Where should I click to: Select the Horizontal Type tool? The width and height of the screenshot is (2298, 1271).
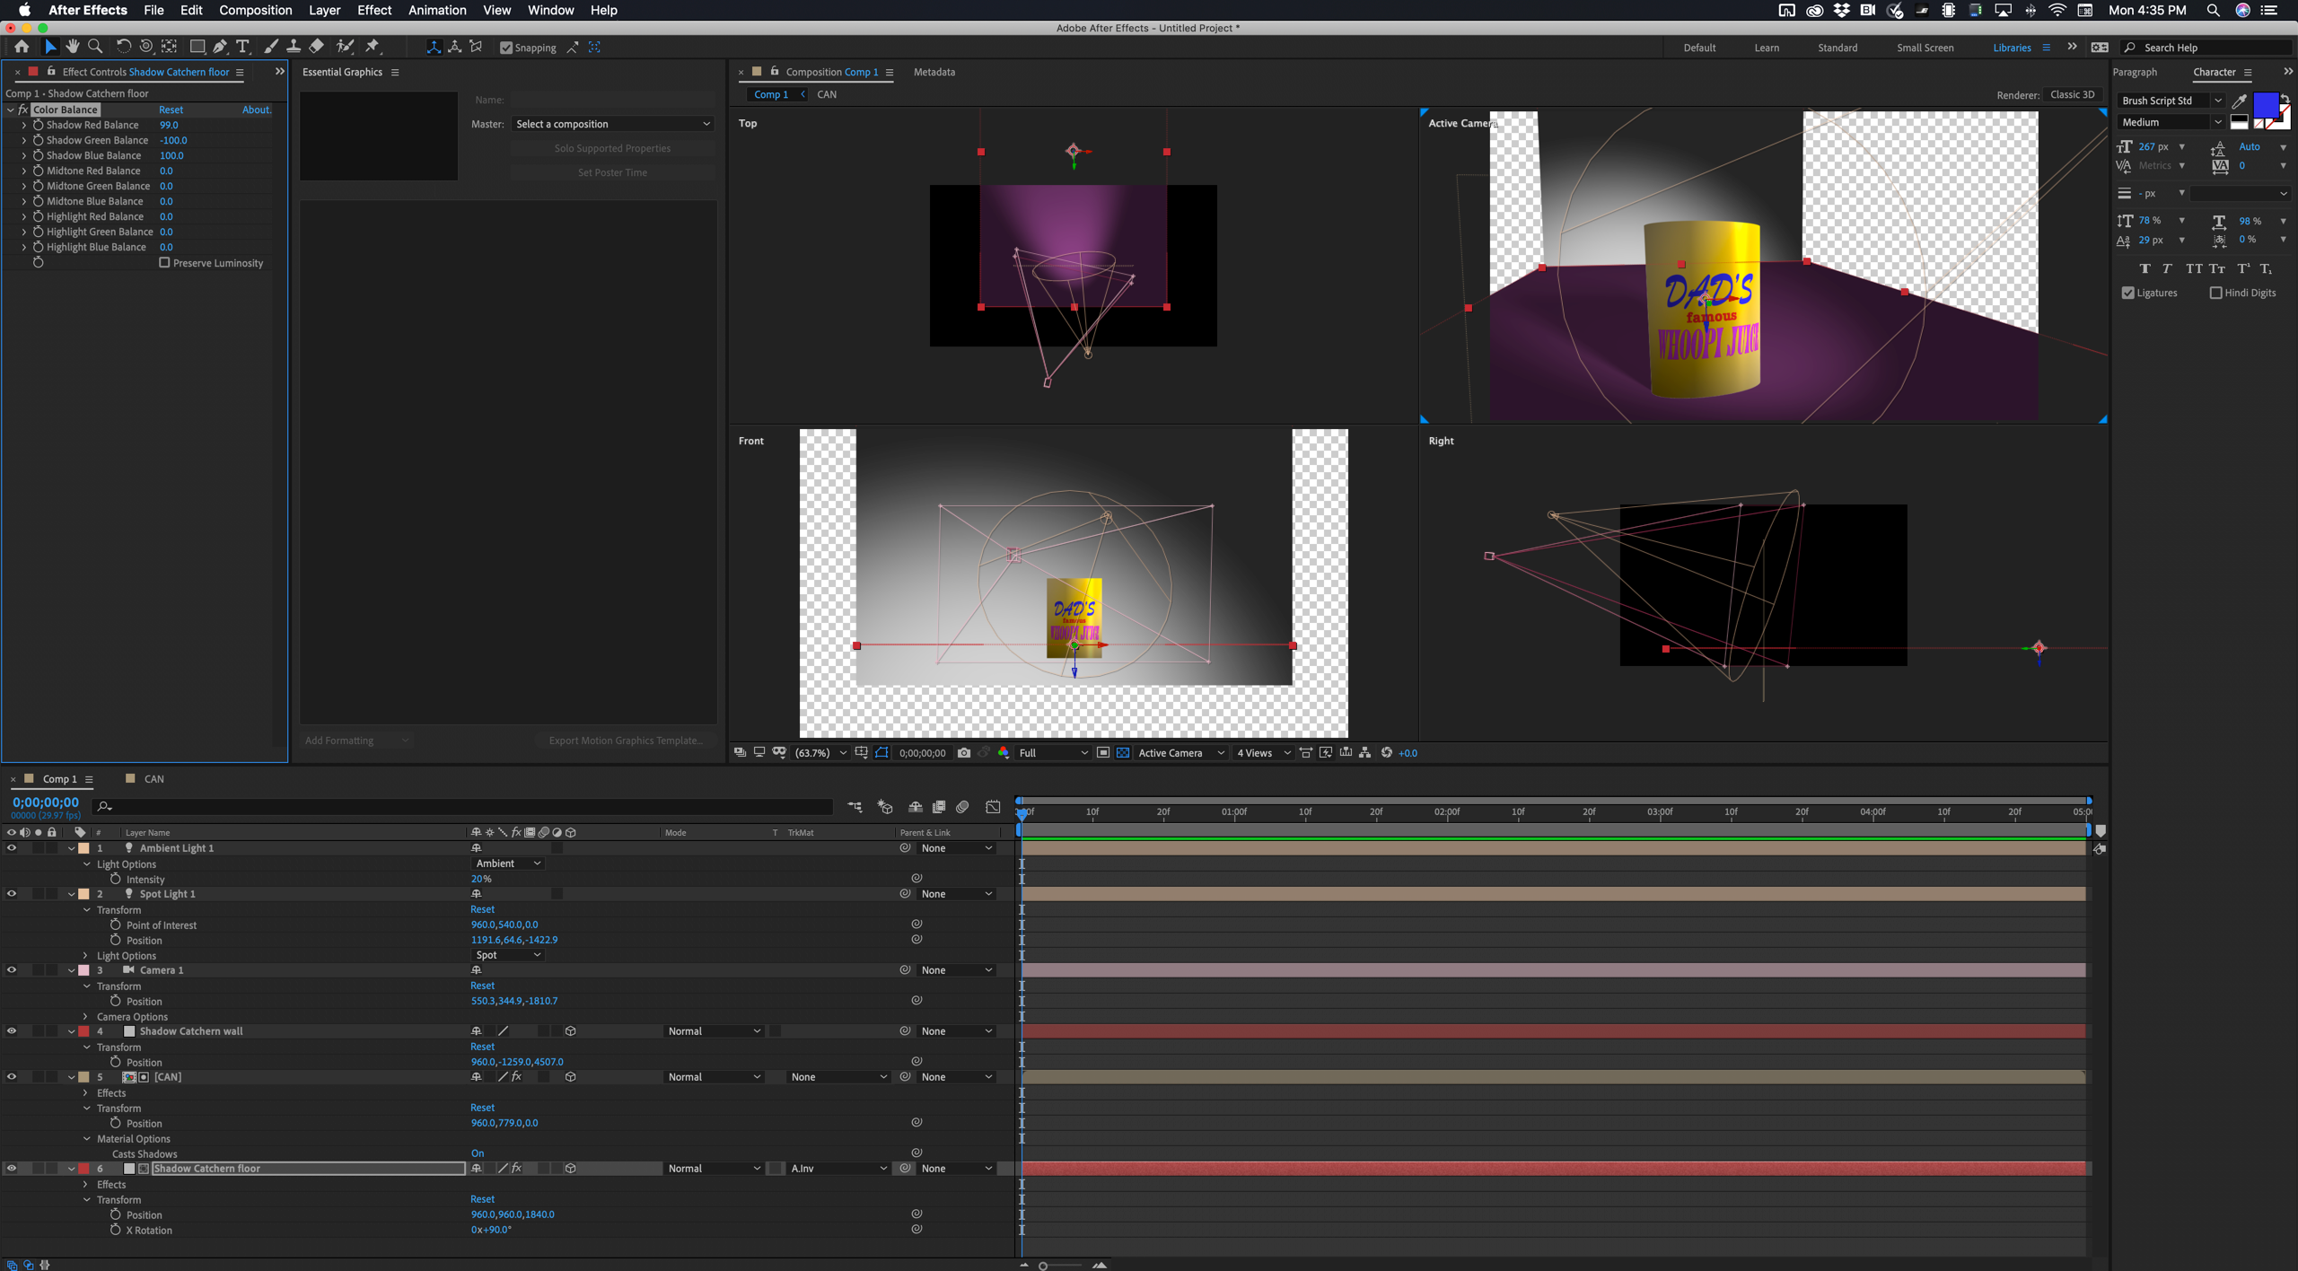pos(242,47)
